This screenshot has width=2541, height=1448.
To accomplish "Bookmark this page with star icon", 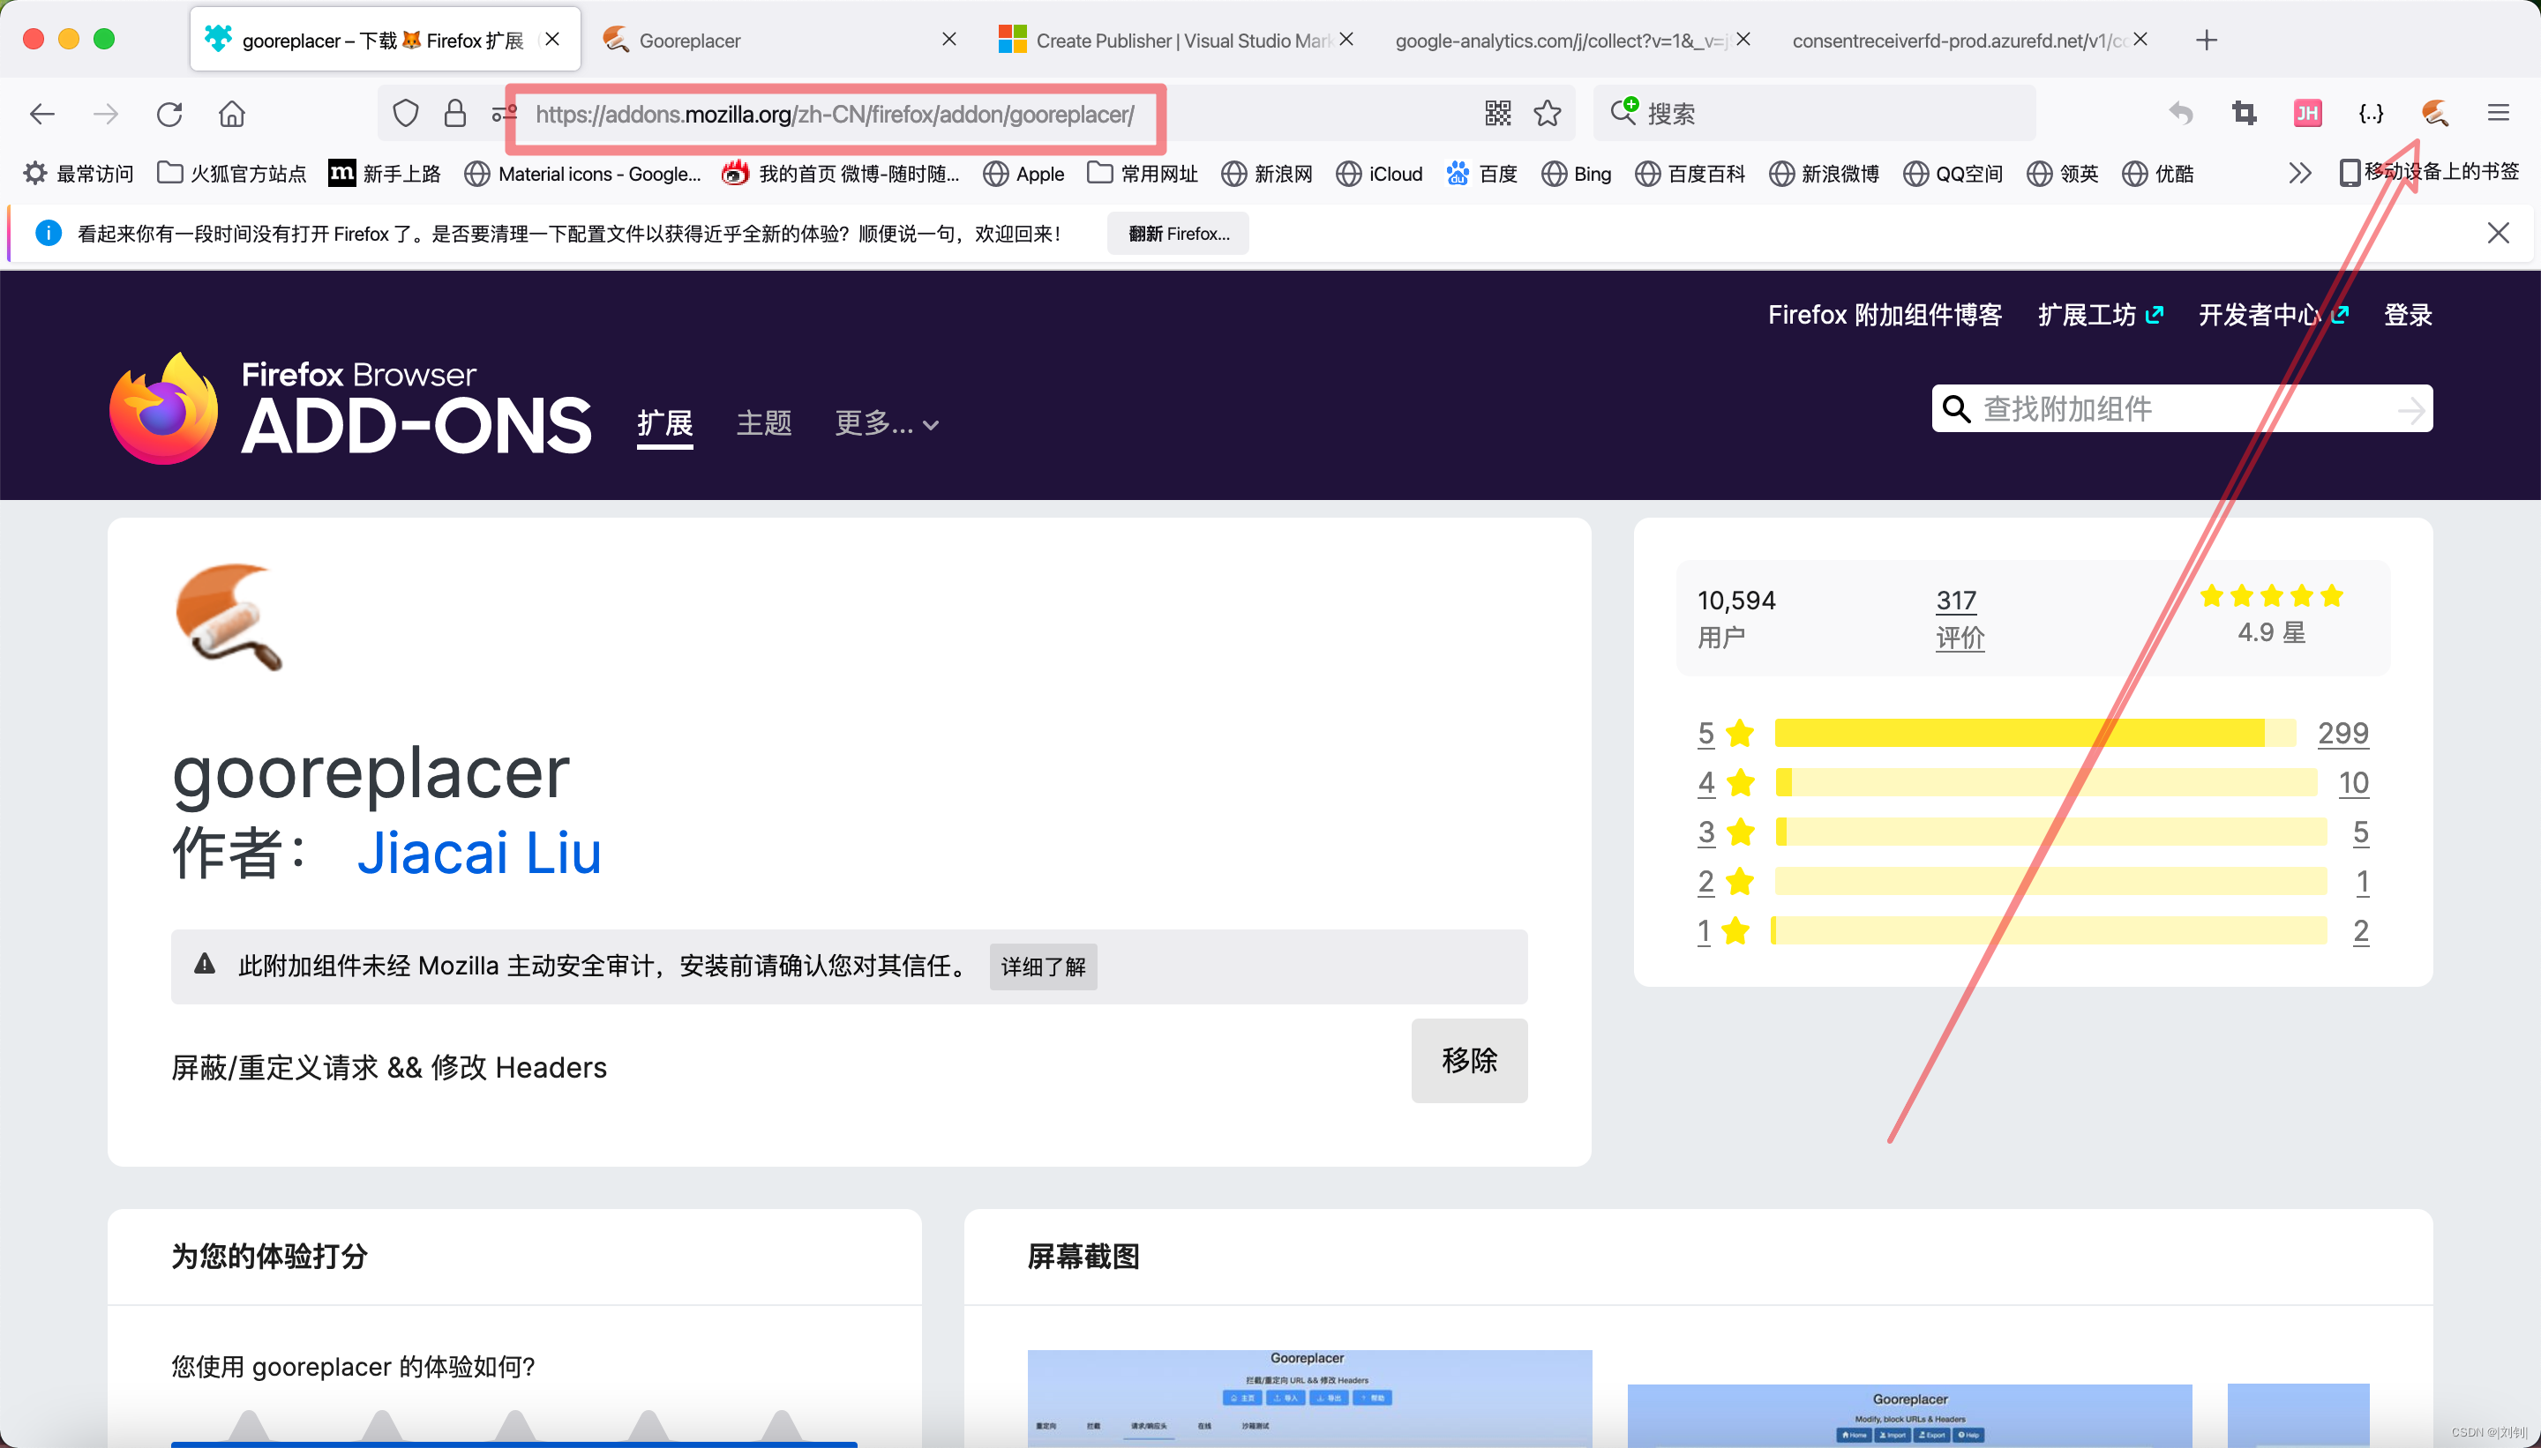I will [1547, 114].
